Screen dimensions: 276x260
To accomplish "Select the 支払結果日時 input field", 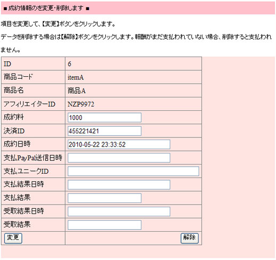I will tap(119, 185).
